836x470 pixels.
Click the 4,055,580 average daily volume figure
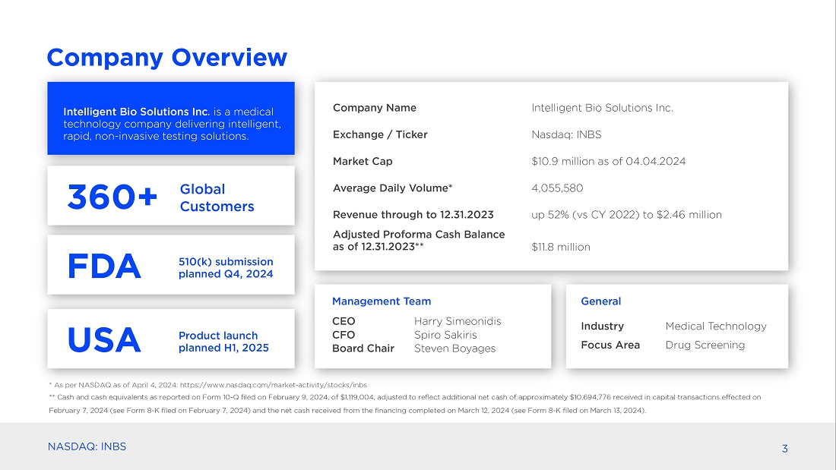point(557,188)
